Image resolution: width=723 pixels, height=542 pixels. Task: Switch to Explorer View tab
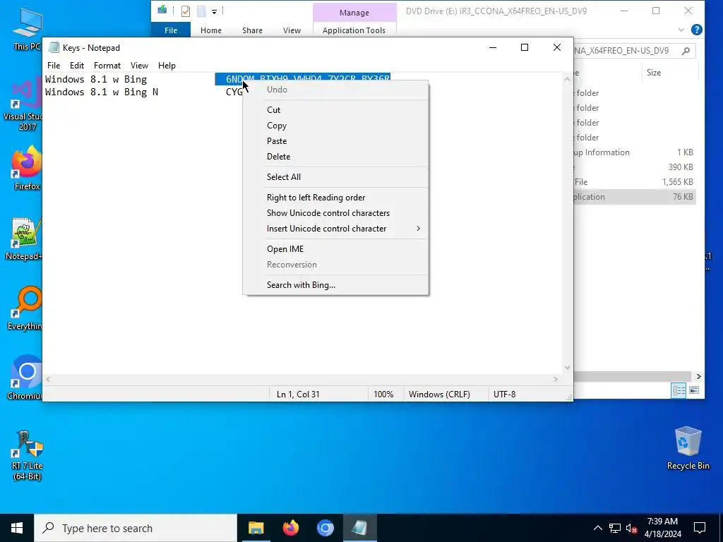coord(292,30)
